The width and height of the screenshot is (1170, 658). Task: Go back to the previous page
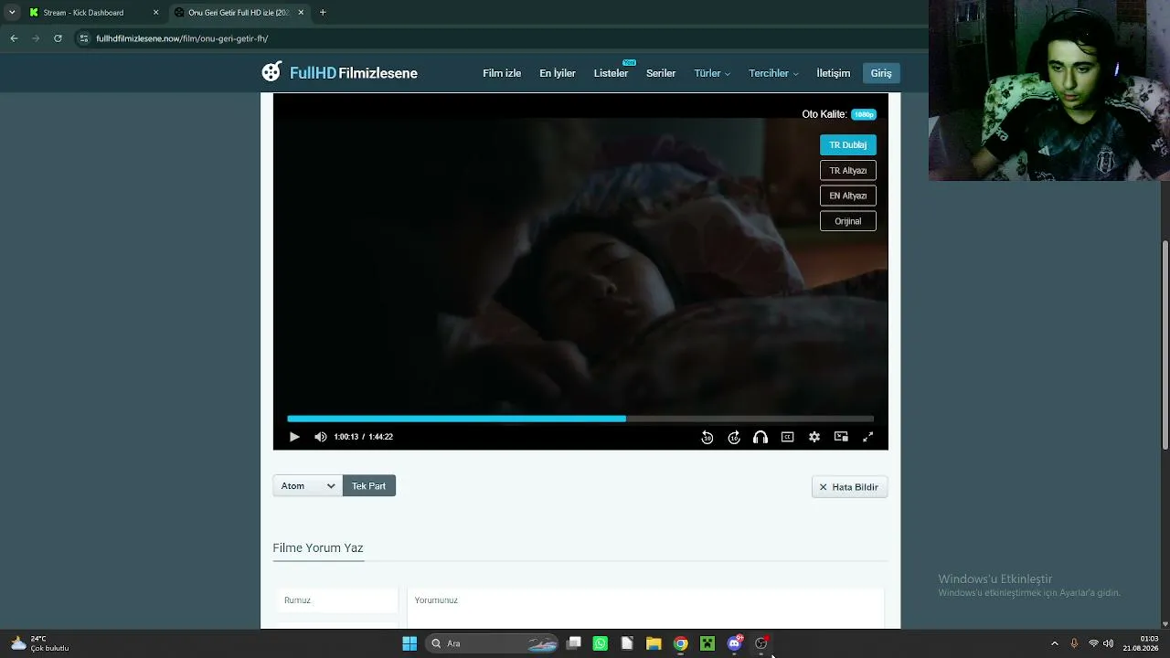[x=14, y=38]
